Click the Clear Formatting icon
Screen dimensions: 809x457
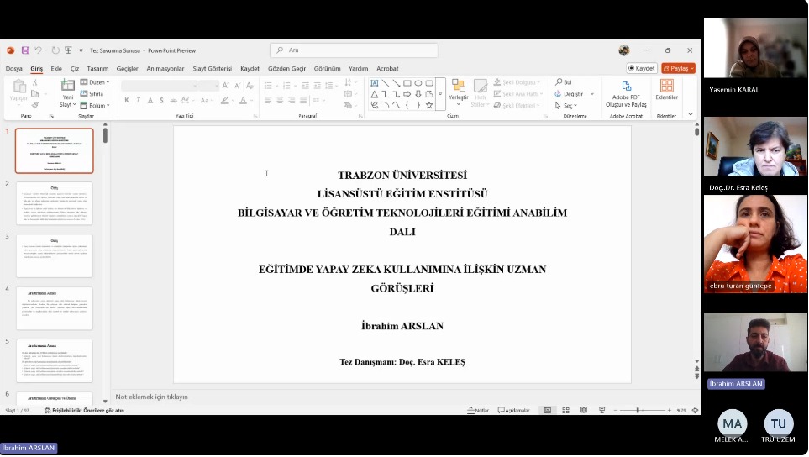click(x=250, y=86)
